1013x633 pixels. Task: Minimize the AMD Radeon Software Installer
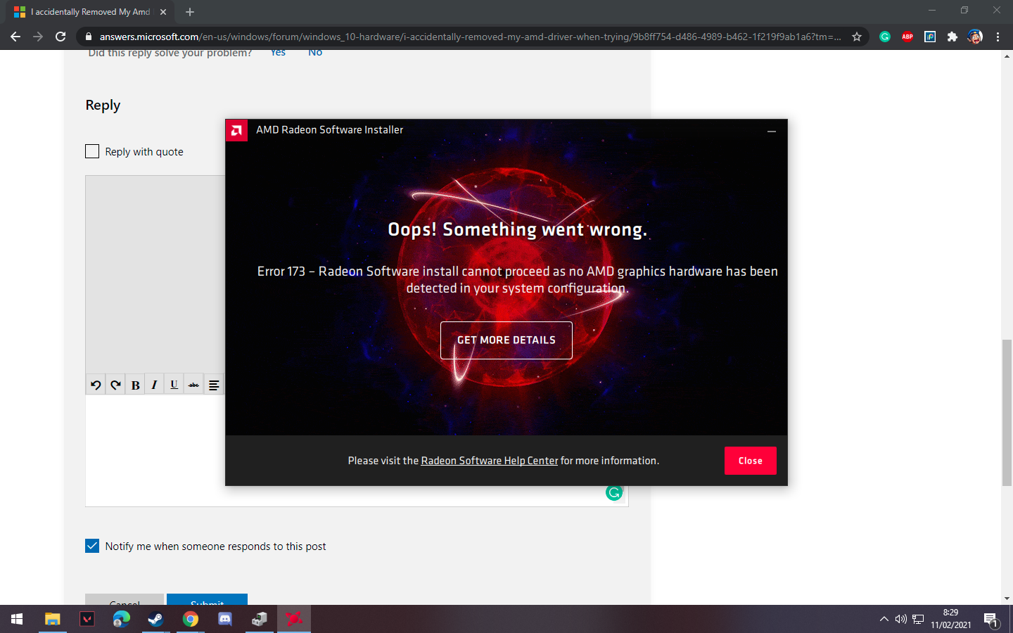point(772,131)
